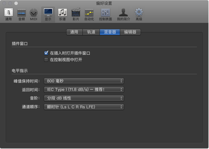Switch to the 轨道 tab
This screenshot has height=149, width=209.
point(91,32)
